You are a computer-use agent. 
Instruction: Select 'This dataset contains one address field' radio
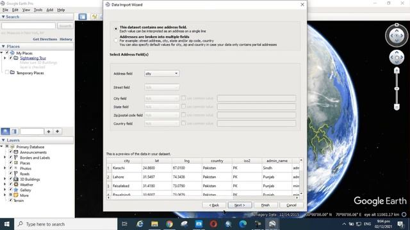tap(116, 29)
